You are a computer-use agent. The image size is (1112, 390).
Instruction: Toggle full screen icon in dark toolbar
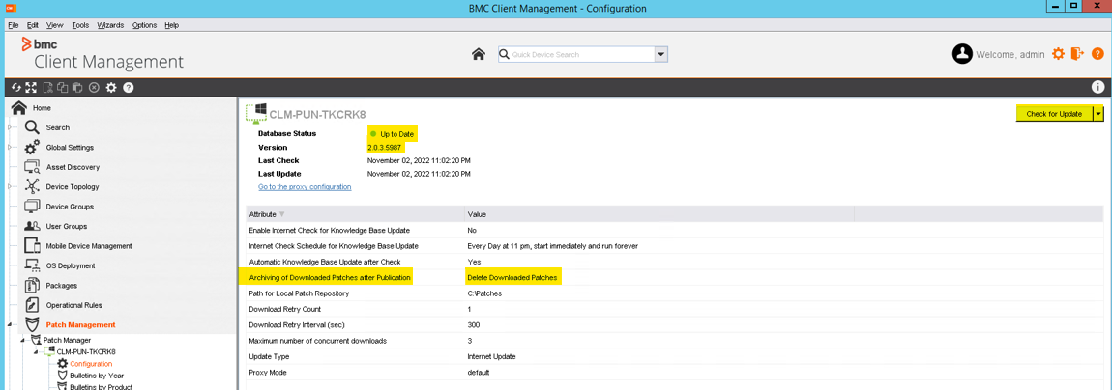[31, 87]
